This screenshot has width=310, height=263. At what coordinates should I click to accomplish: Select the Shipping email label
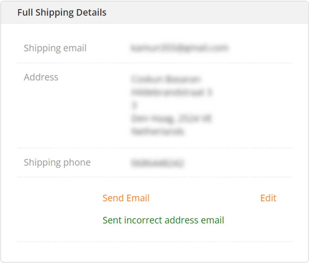(55, 48)
